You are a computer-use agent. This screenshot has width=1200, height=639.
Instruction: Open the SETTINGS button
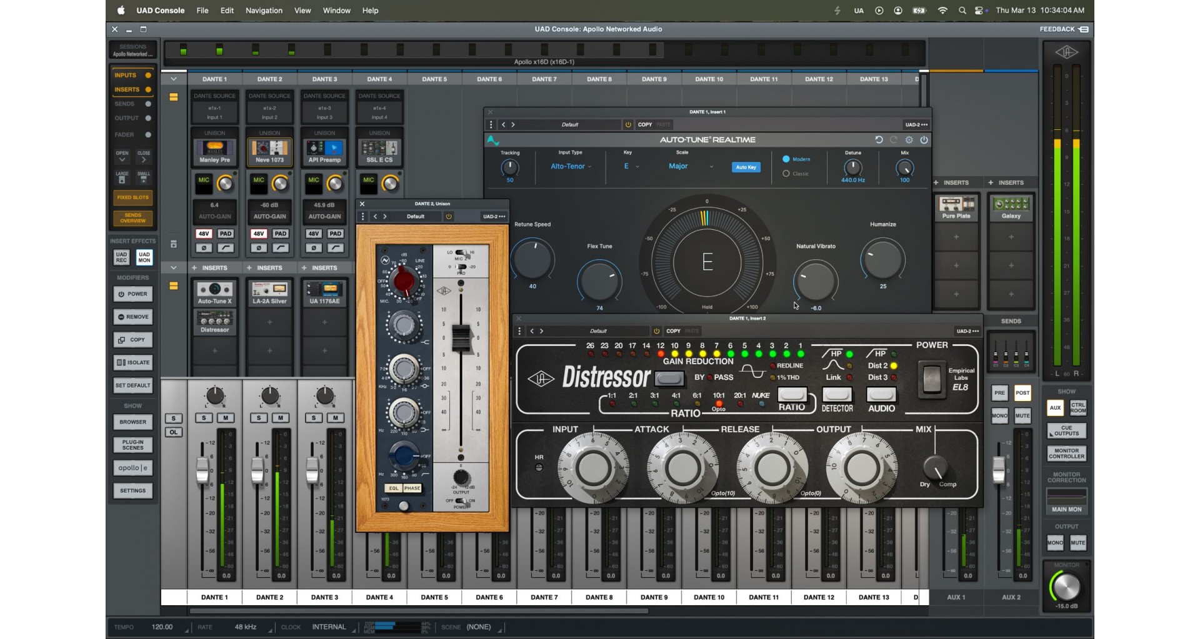click(132, 491)
